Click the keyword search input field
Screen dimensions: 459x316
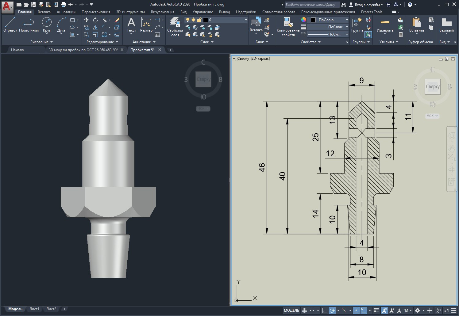pyautogui.click(x=312, y=5)
